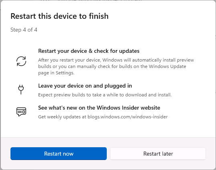Click the power plug icon
The width and height of the screenshot is (216, 170).
click(21, 90)
